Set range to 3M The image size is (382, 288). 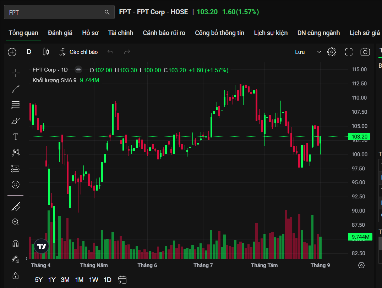(65, 280)
